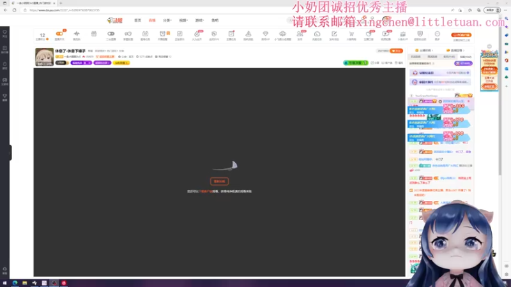Click the trophy icon in left sidebar
Image resolution: width=511 pixels, height=287 pixels.
click(4, 96)
